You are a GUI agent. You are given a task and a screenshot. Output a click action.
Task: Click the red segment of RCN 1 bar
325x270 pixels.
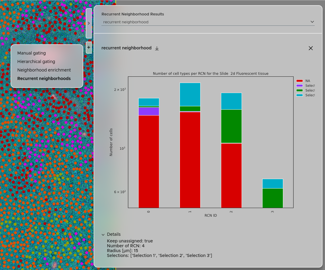click(190, 160)
